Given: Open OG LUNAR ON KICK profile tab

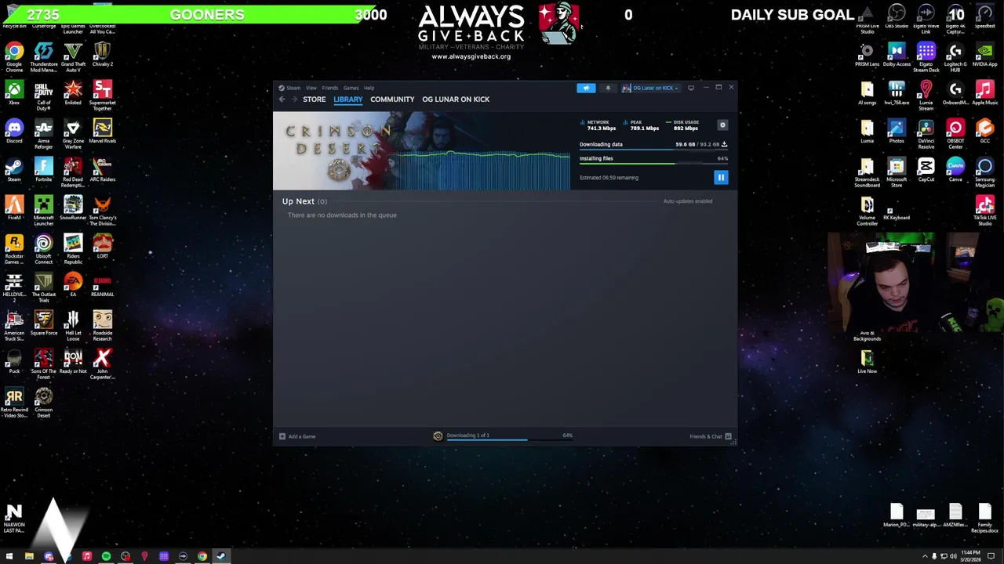Looking at the screenshot, I should (x=456, y=99).
